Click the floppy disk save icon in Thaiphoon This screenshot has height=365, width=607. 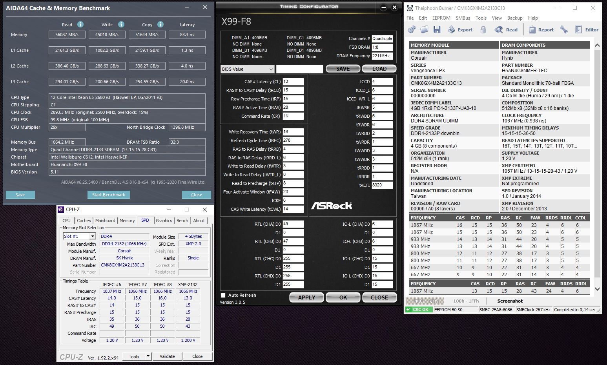[437, 29]
